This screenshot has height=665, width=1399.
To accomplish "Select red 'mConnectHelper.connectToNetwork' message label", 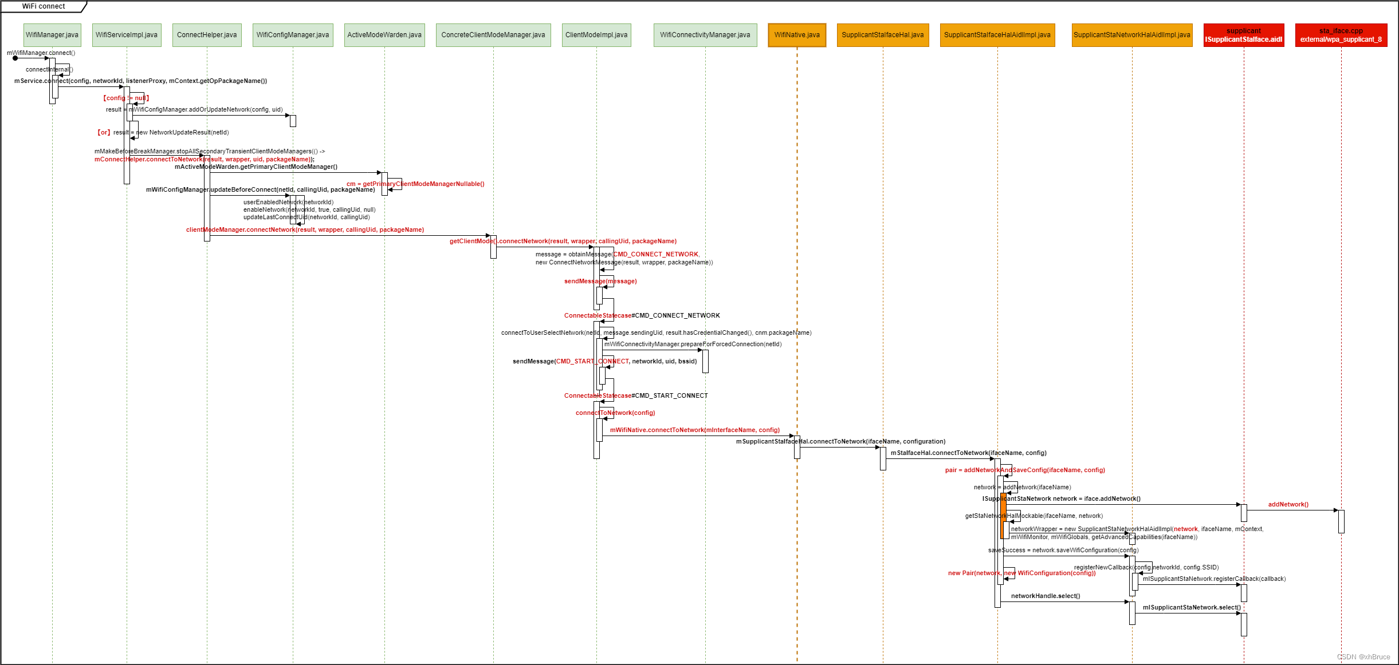I will 205,159.
